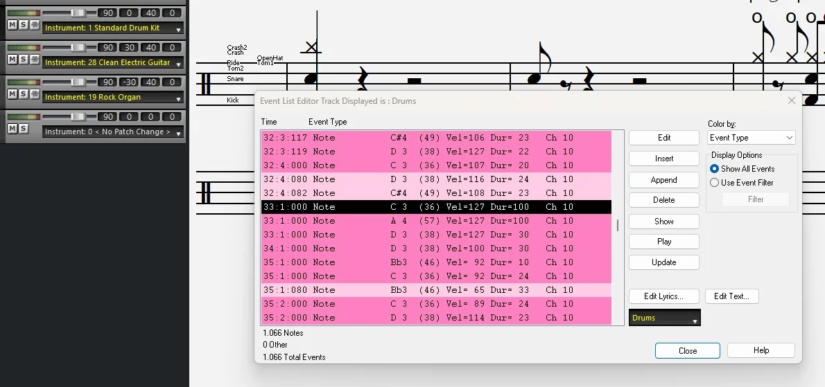Select highlighted event 33:1:000 Note C 3
The width and height of the screenshot is (825, 387).
click(x=436, y=207)
